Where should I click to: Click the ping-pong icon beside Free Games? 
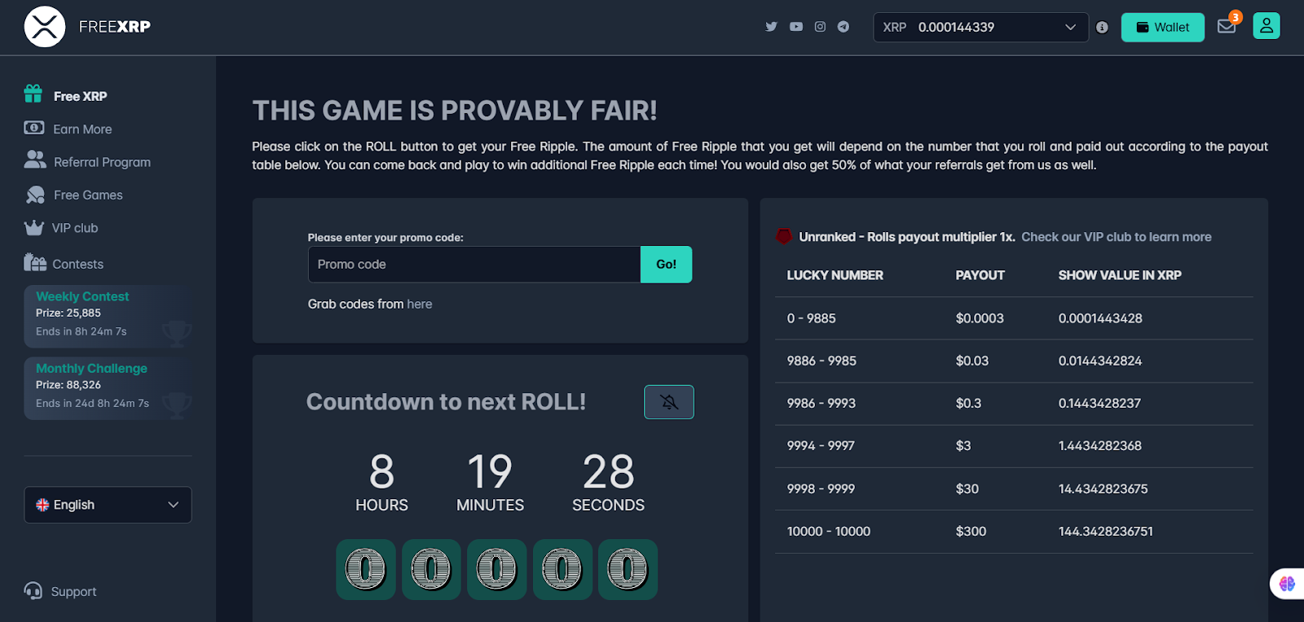coord(35,195)
